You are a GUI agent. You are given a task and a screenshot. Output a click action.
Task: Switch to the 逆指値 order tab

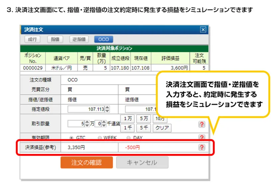pyautogui.click(x=79, y=39)
